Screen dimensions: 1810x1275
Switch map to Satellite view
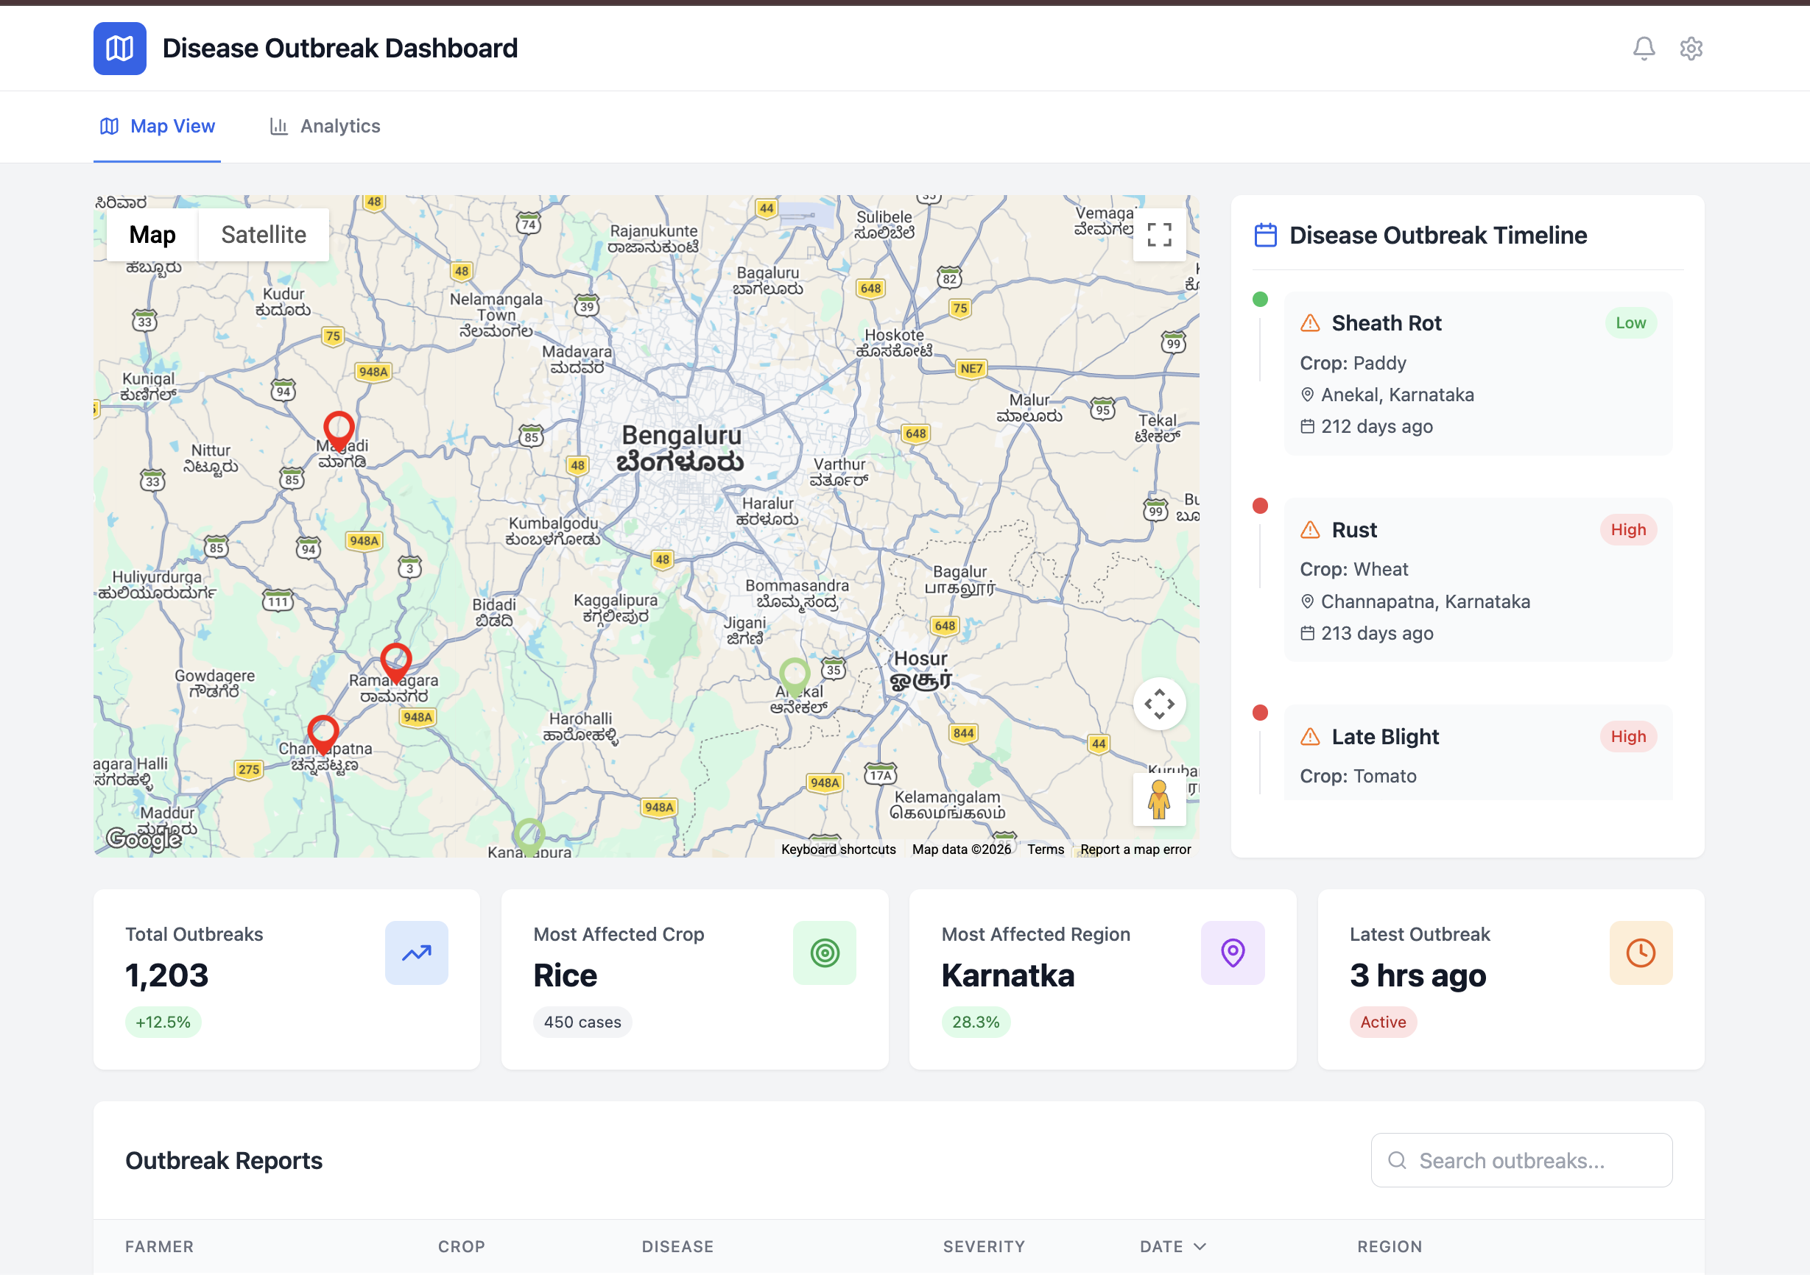coord(264,235)
